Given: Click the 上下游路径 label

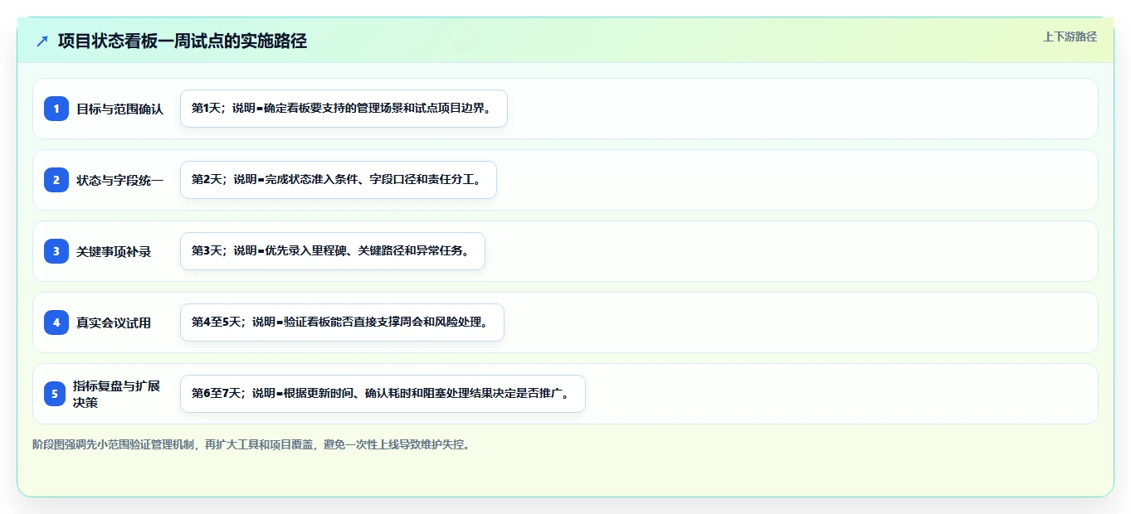Looking at the screenshot, I should pyautogui.click(x=1070, y=36).
